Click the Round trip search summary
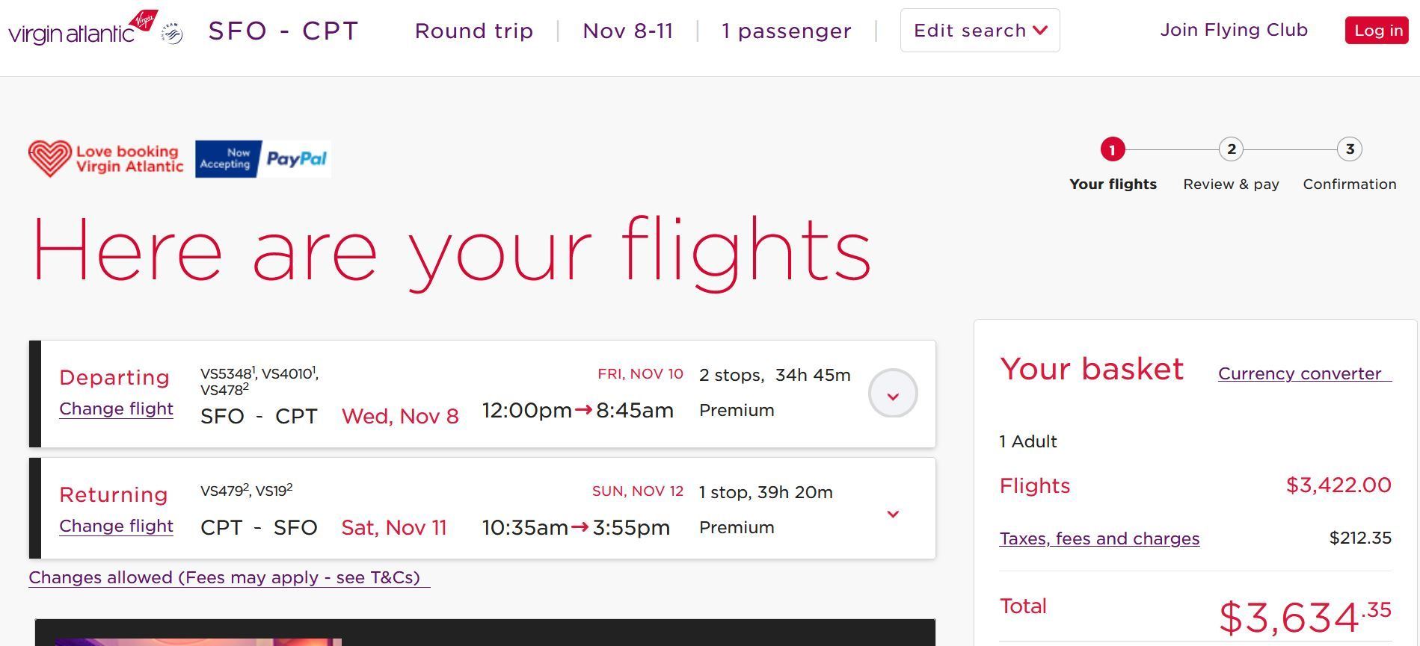1420x646 pixels. click(474, 31)
